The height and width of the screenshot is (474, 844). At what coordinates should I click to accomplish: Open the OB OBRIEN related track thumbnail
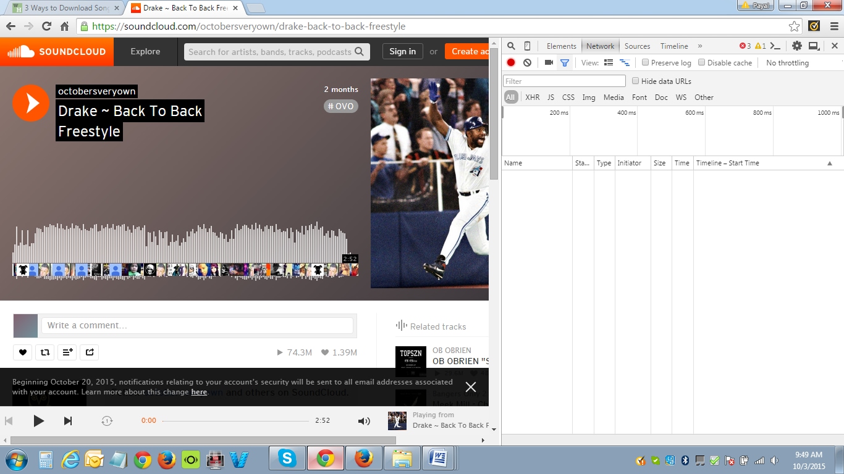[x=411, y=362]
